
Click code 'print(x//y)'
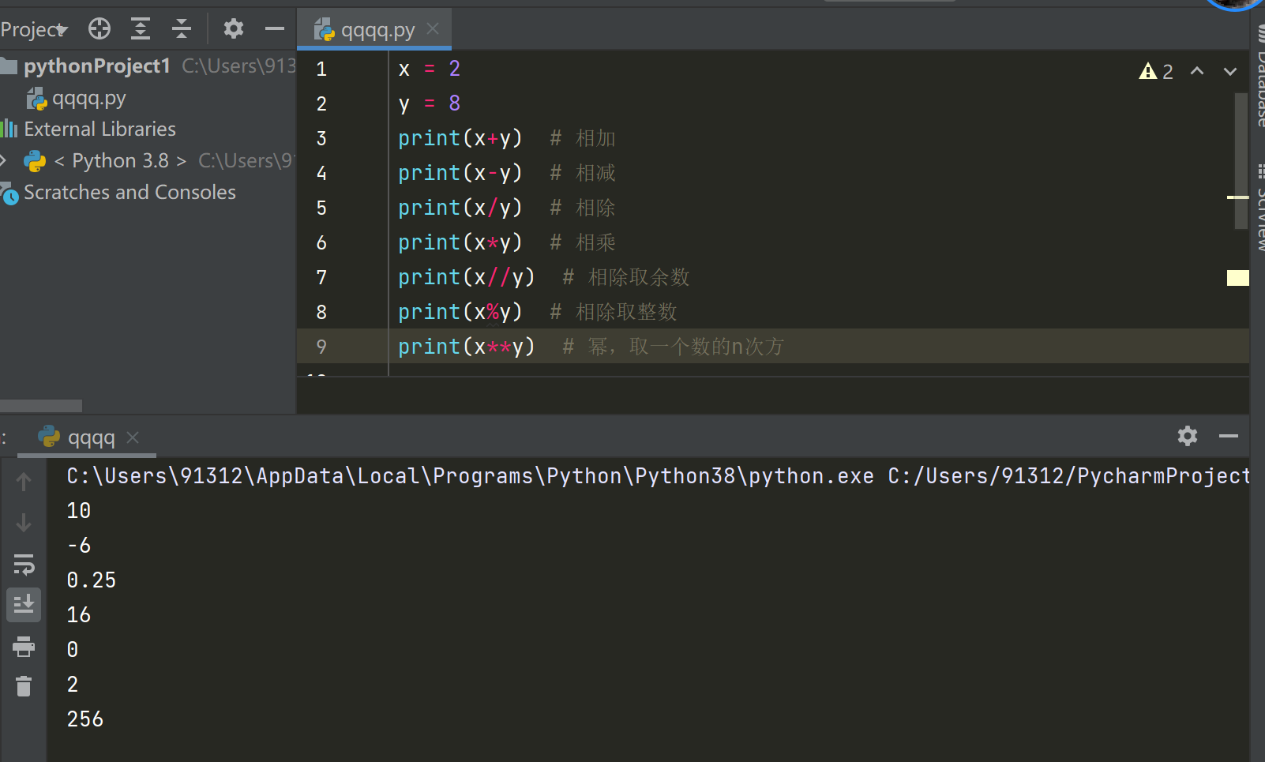coord(467,277)
